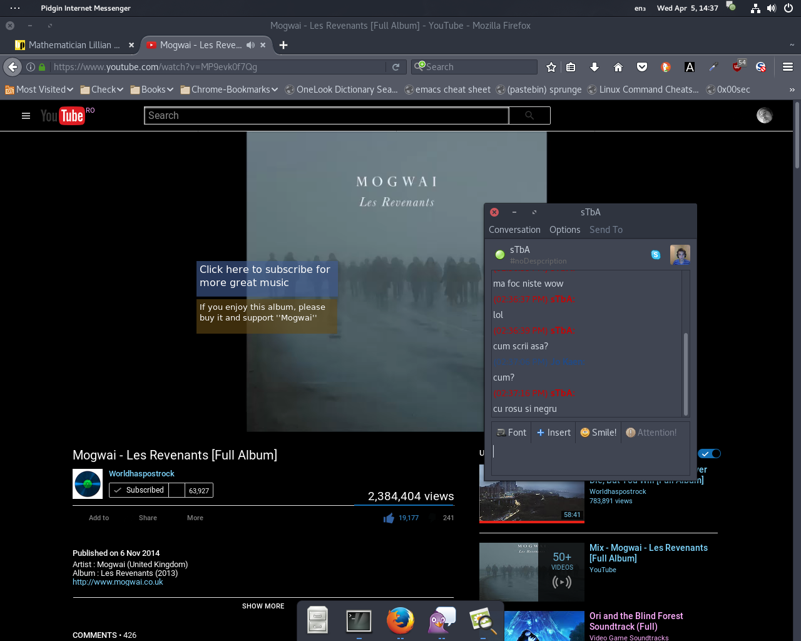Open Pidgin from the dock
801x641 pixels.
[442, 621]
